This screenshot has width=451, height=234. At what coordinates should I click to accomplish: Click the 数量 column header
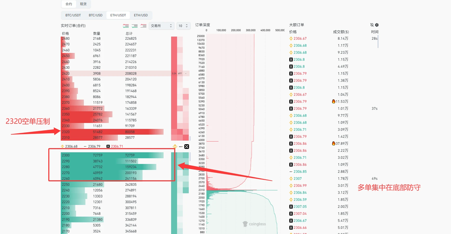pyautogui.click(x=97, y=33)
